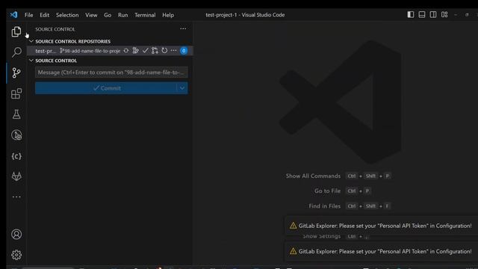Toggle Primary Side Bar layout icon
The height and width of the screenshot is (269, 478).
(411, 15)
